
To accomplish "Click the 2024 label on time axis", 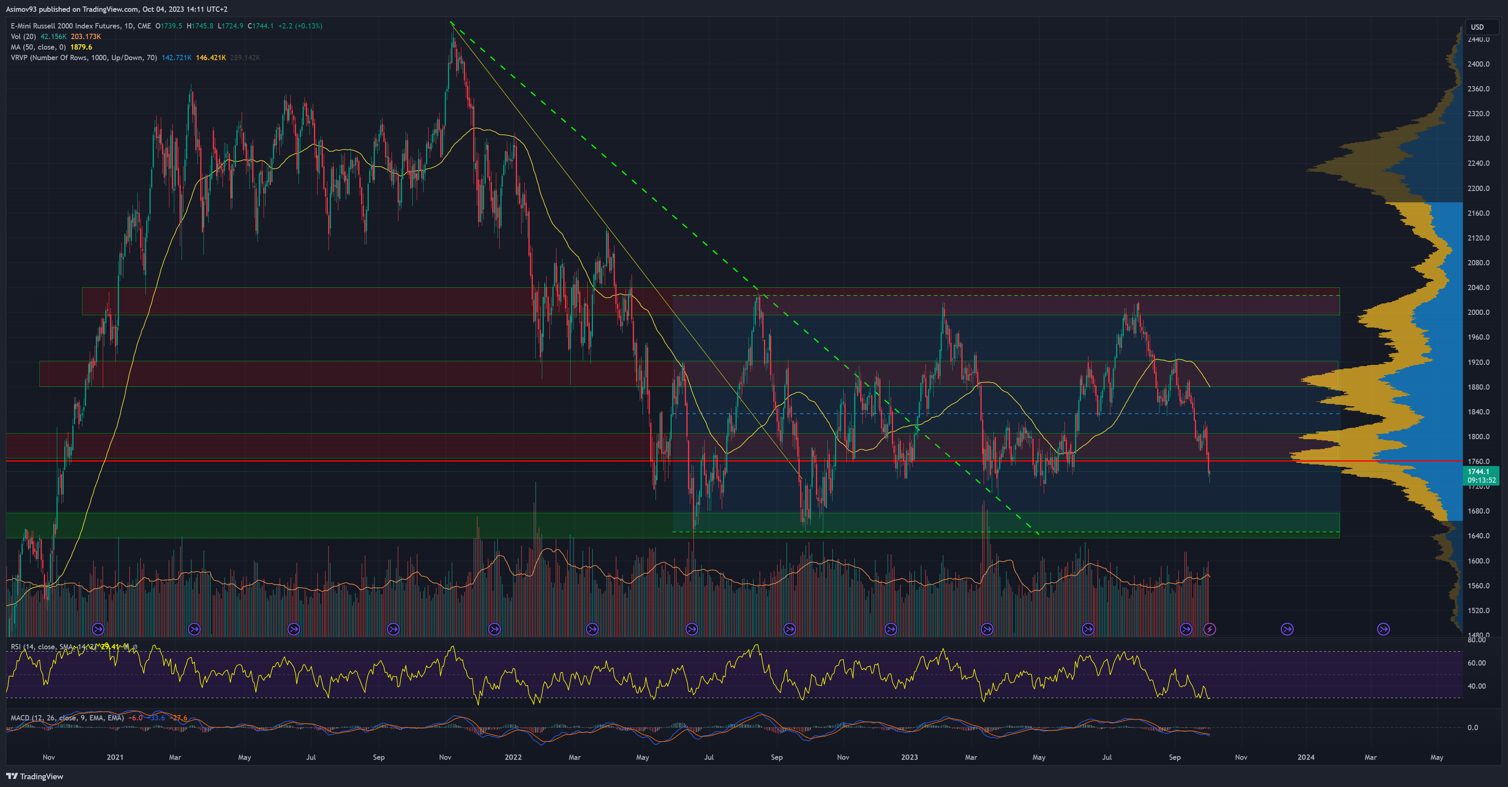I will point(1305,757).
